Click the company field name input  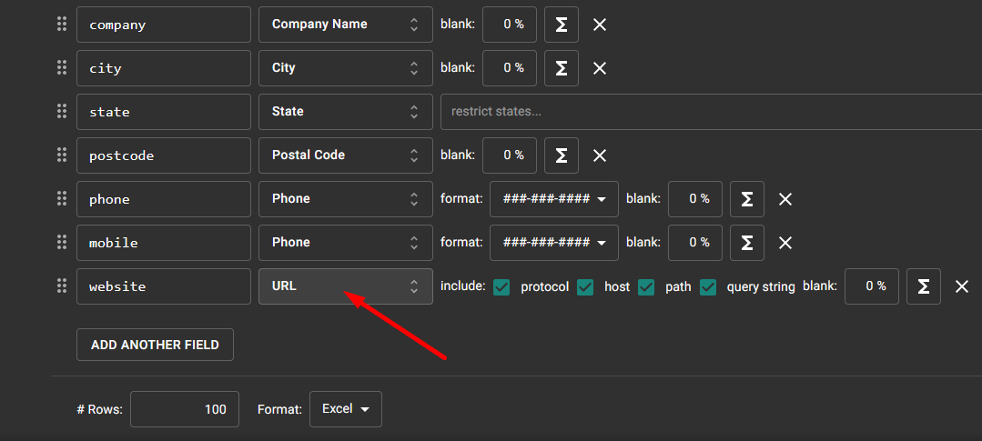click(x=164, y=25)
